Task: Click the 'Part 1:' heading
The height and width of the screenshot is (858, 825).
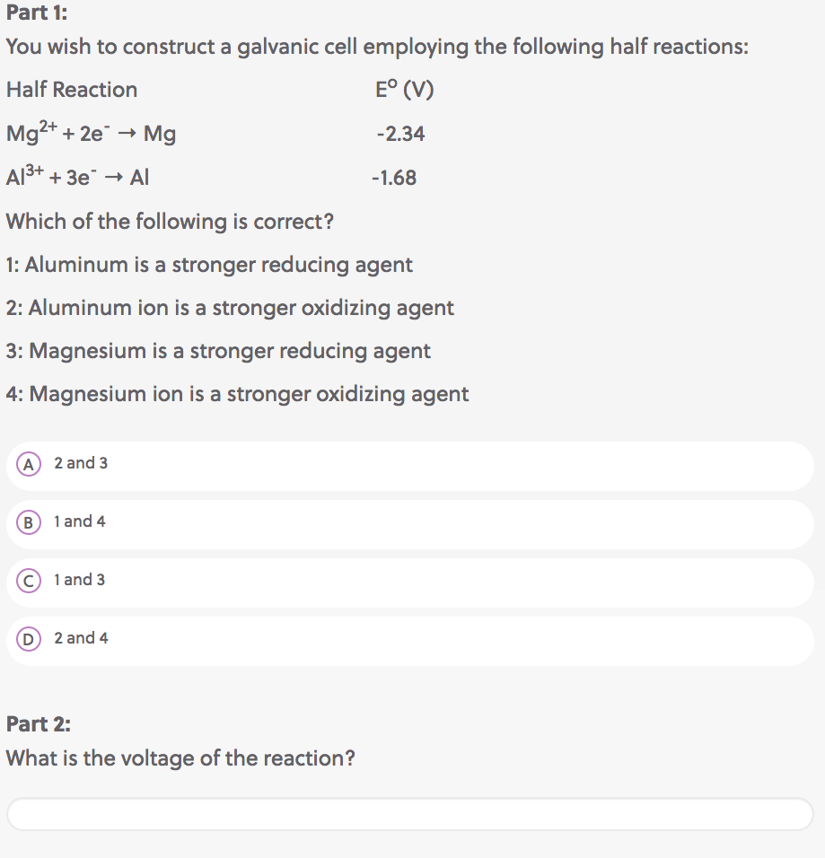Action: [x=37, y=13]
